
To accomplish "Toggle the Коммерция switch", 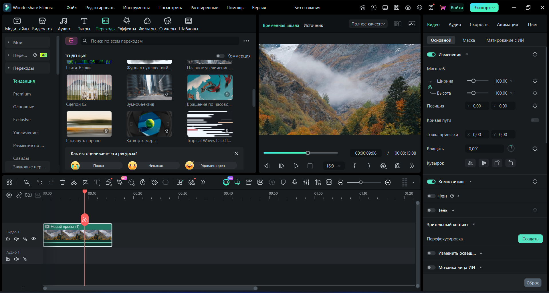I will click(x=220, y=56).
